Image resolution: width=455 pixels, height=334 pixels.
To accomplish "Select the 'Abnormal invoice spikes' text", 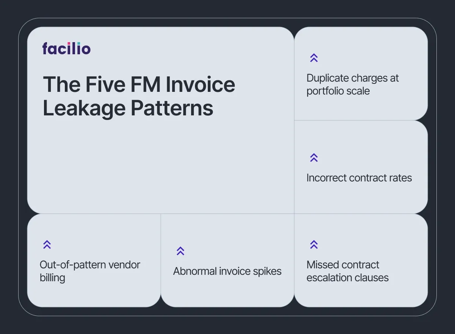I will (227, 271).
